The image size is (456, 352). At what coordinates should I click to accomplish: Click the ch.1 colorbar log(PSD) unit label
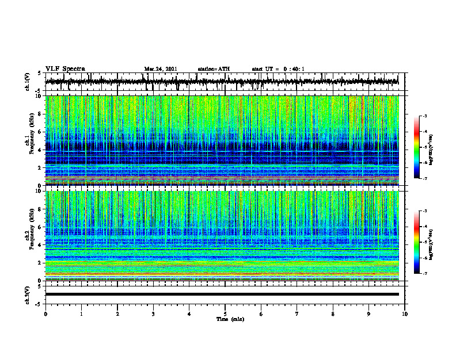click(431, 150)
